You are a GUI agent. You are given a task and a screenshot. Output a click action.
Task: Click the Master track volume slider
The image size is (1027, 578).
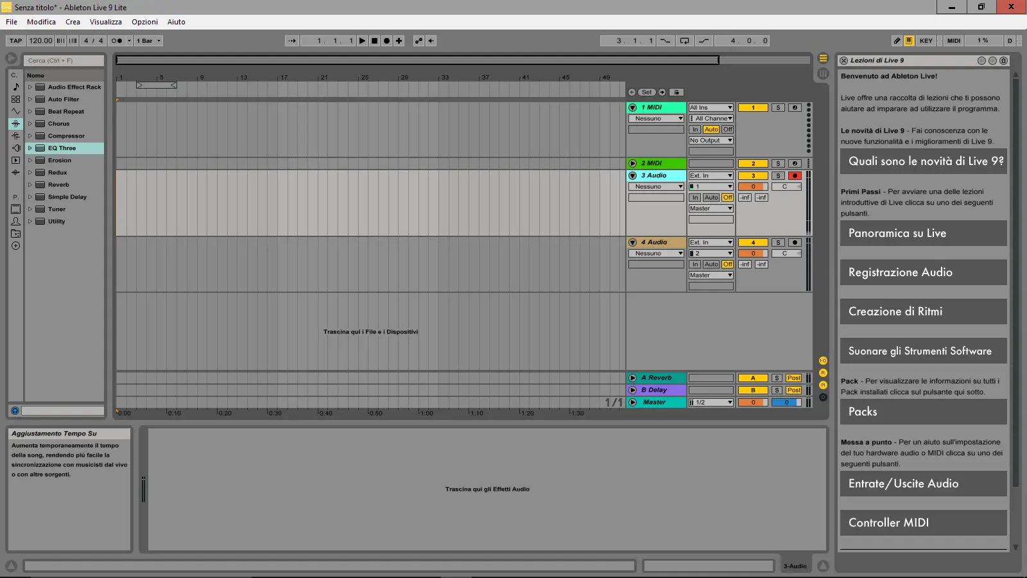pos(753,402)
